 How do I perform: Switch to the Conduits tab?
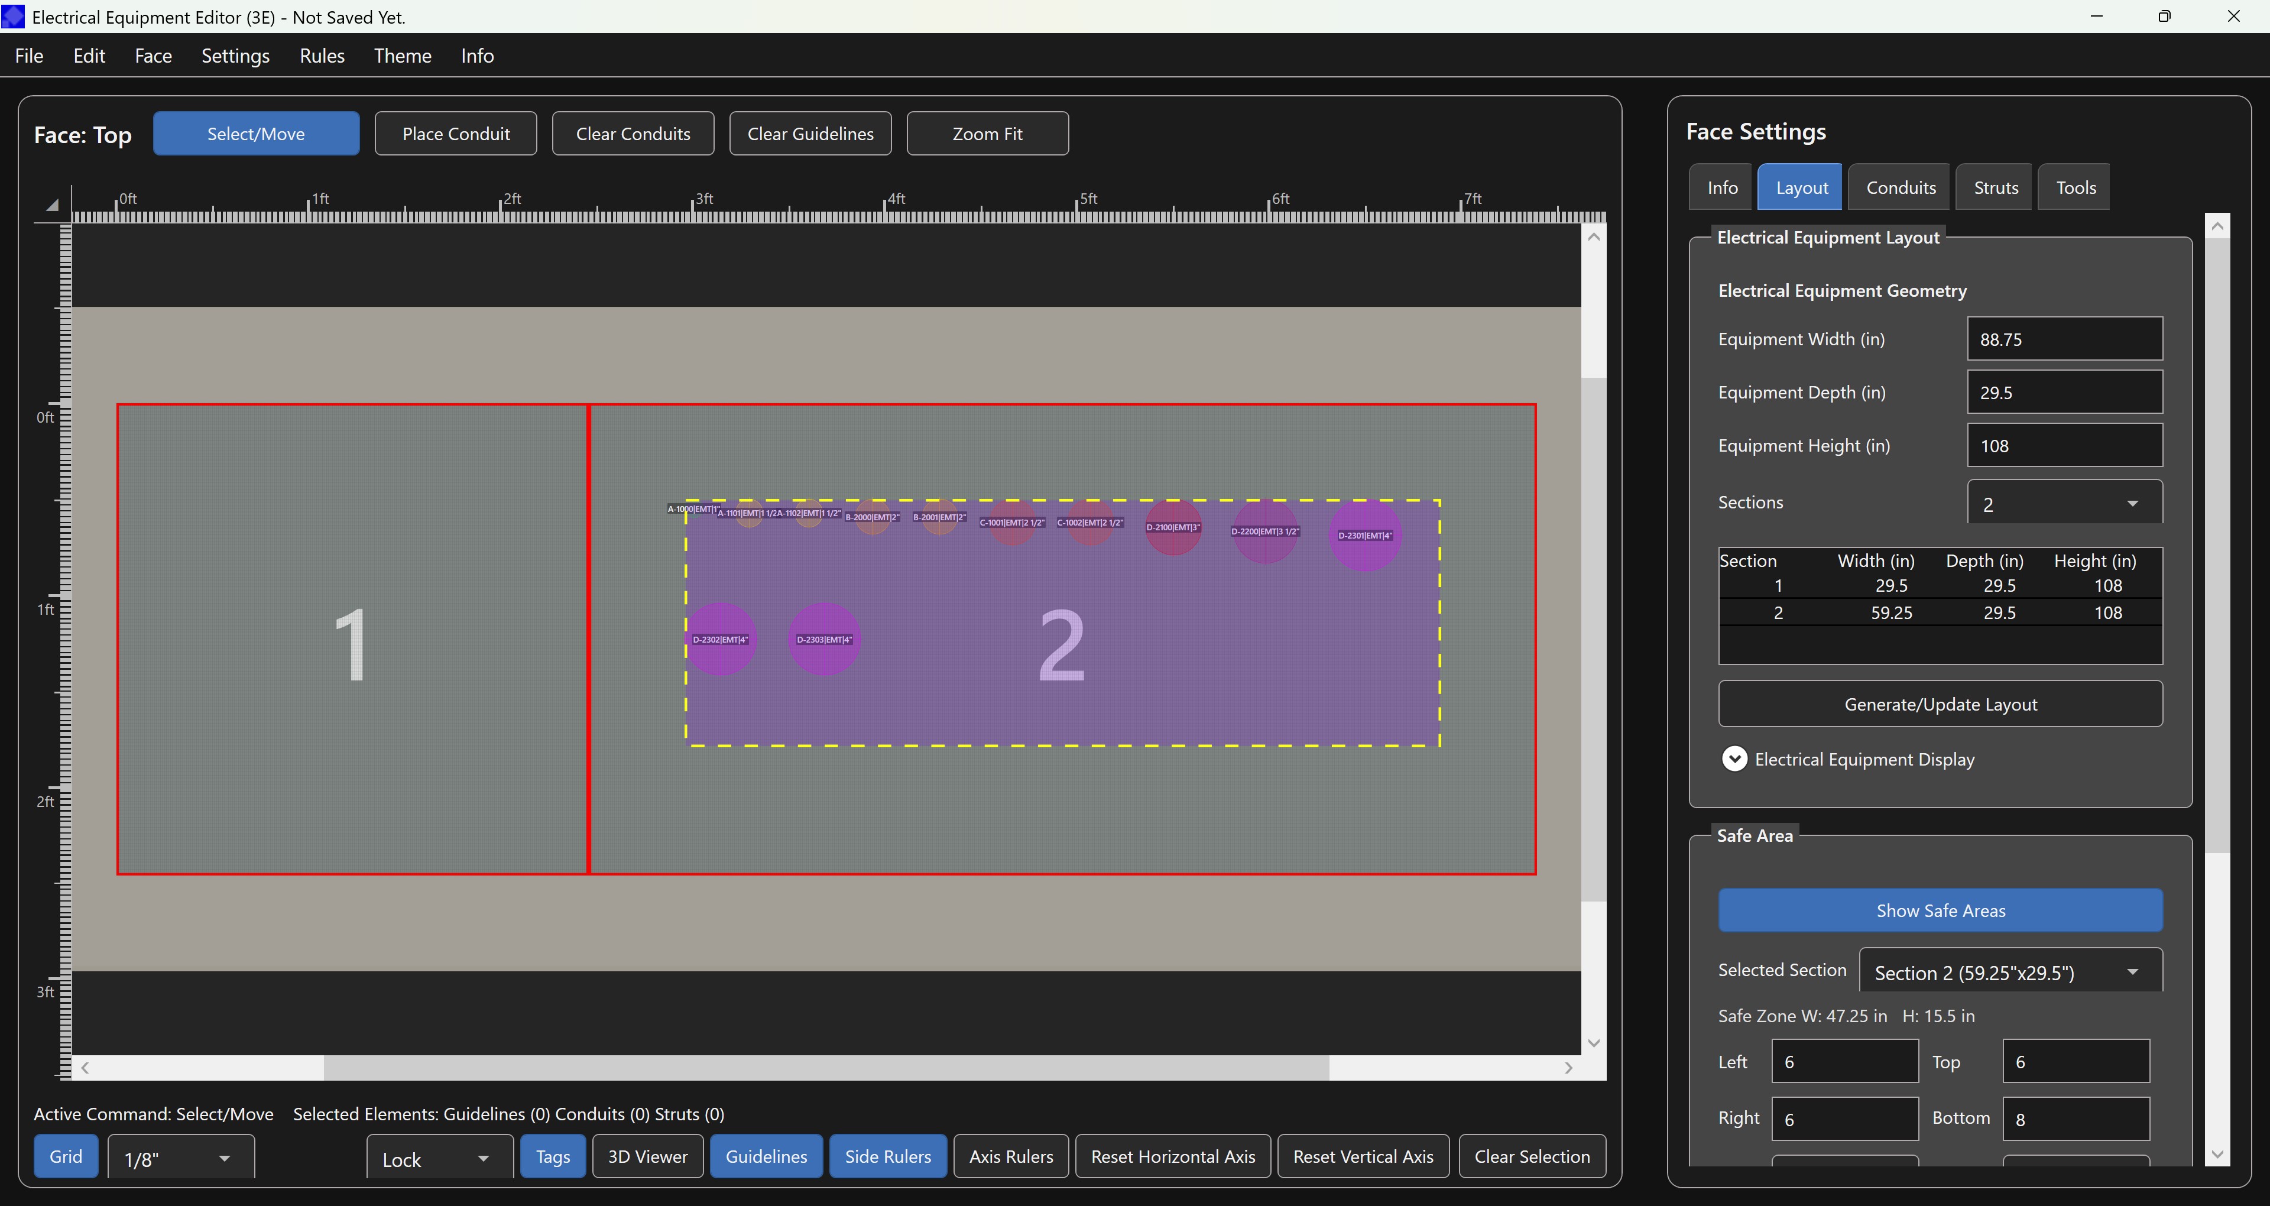pyautogui.click(x=1901, y=187)
